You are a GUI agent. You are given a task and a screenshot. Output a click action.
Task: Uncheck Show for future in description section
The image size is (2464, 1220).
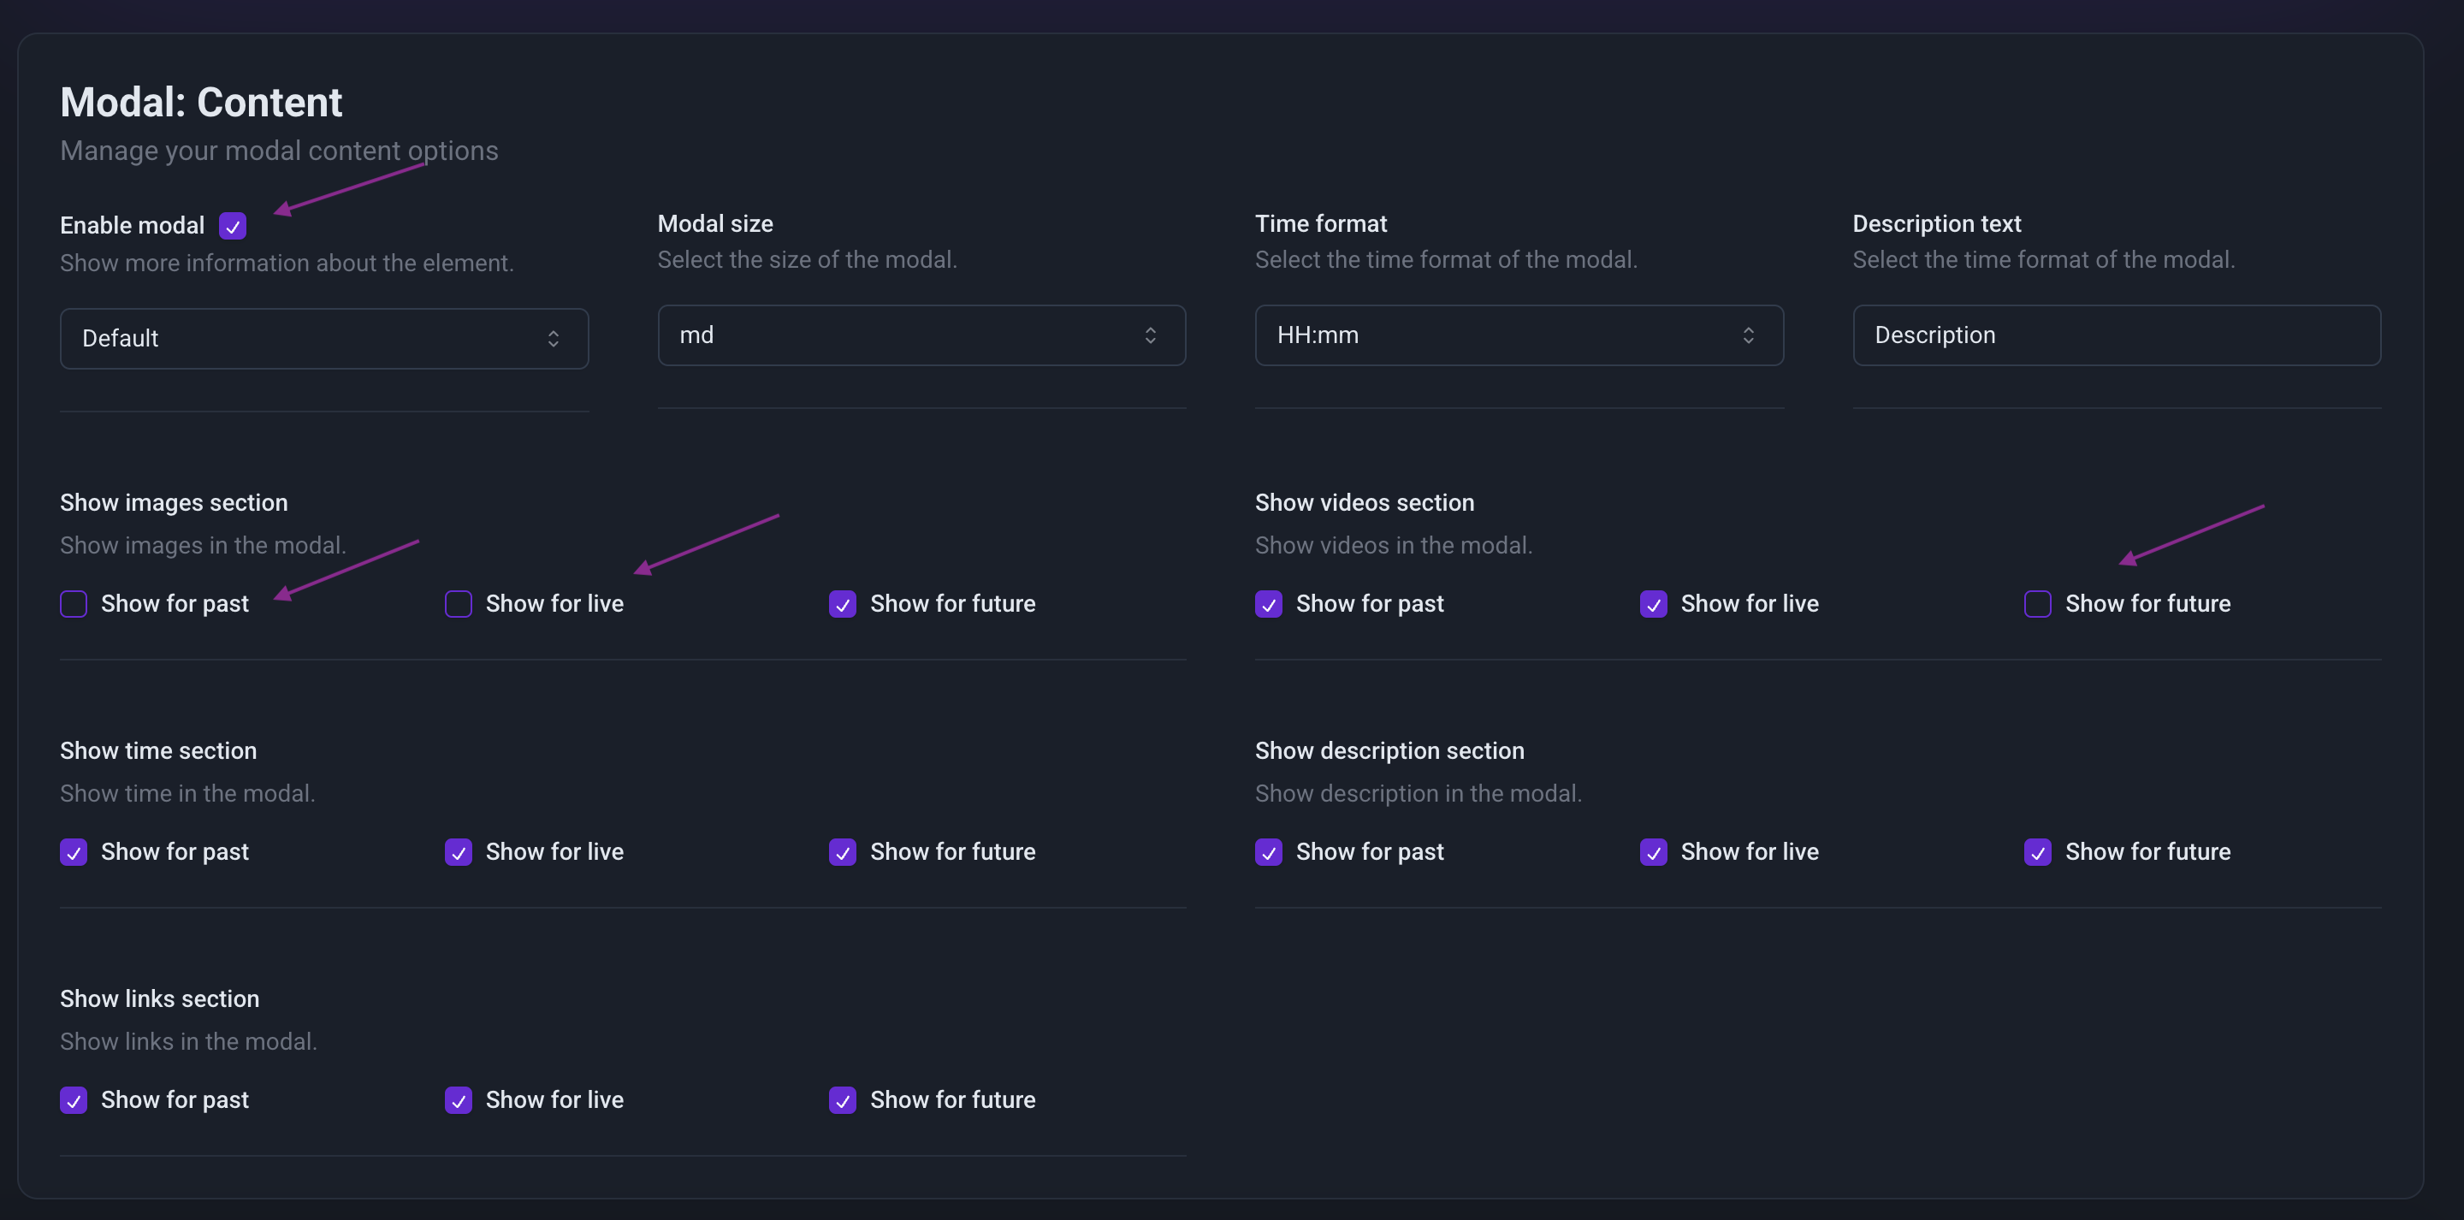(2037, 851)
